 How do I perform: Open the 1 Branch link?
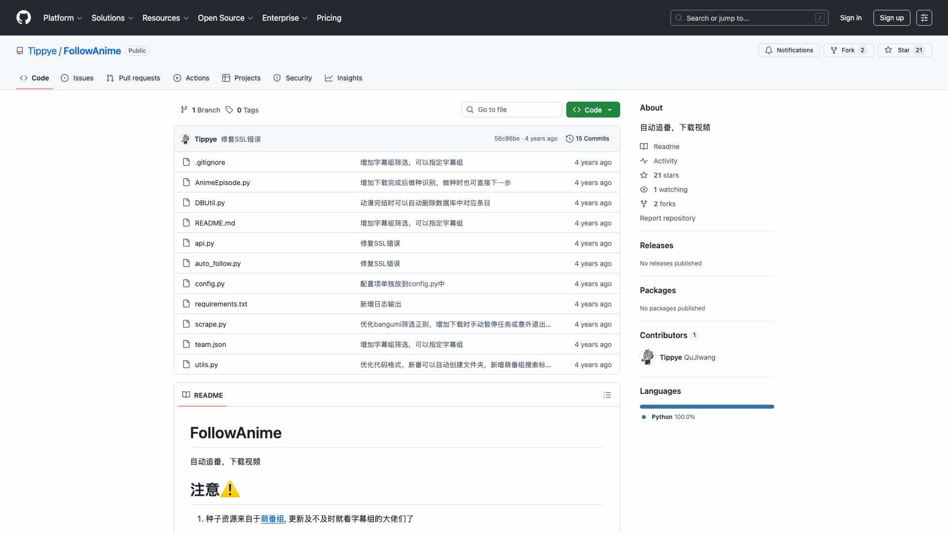pyautogui.click(x=200, y=110)
